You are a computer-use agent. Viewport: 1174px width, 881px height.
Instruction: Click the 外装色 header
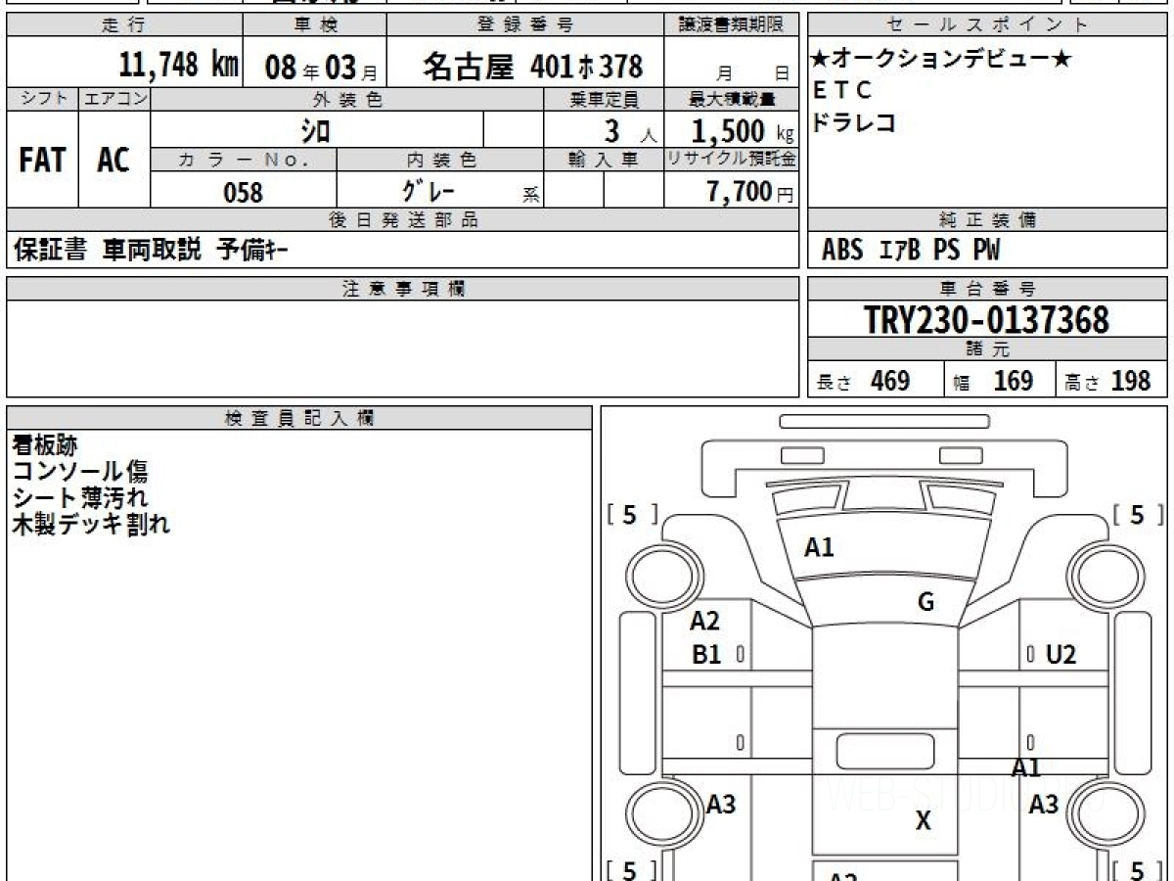(347, 99)
